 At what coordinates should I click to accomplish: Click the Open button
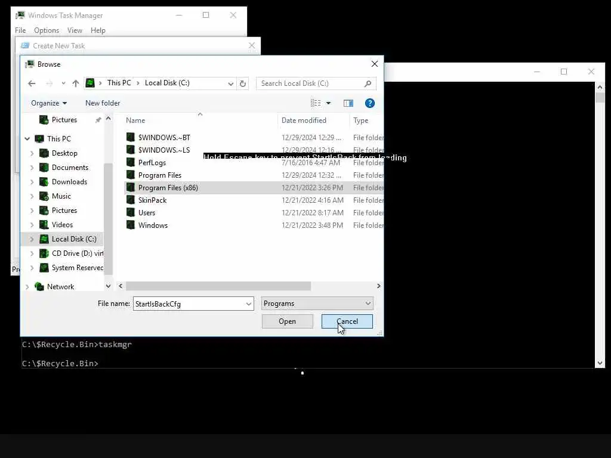pos(287,321)
